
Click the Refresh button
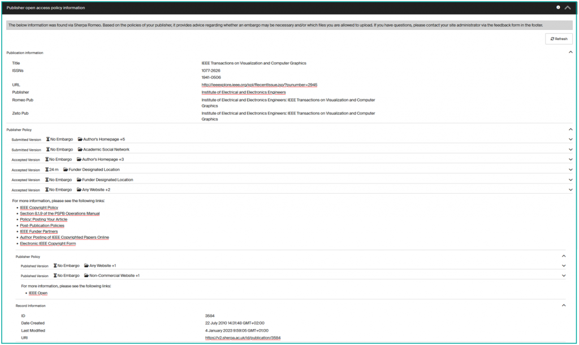[x=559, y=38]
